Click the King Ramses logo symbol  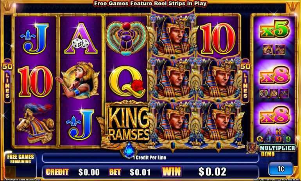[127, 127]
